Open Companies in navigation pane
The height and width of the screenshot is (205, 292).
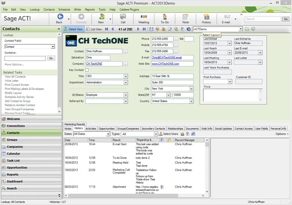(31, 147)
